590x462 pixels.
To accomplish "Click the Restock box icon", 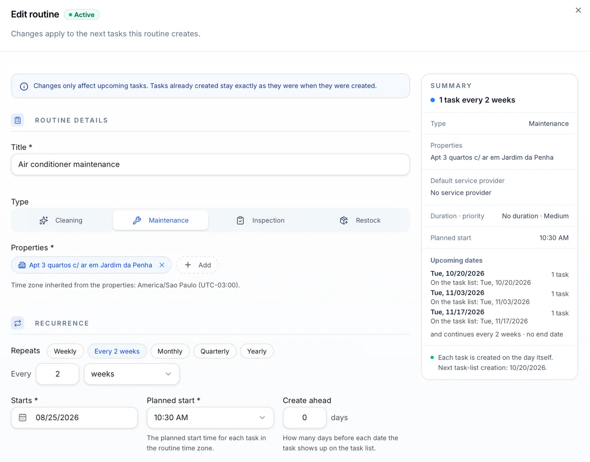I will pos(344,220).
